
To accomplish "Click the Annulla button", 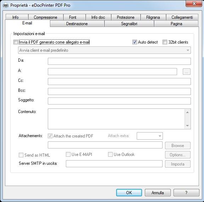I will 158,193.
